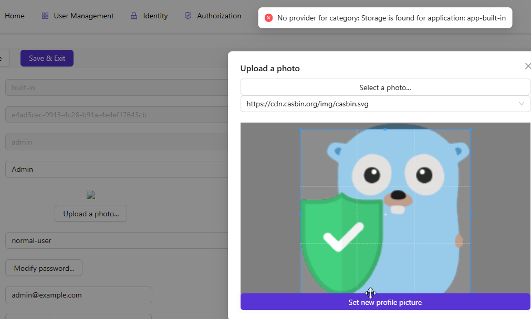Close the Upload a photo dialog
This screenshot has height=319, width=531.
pos(527,66)
